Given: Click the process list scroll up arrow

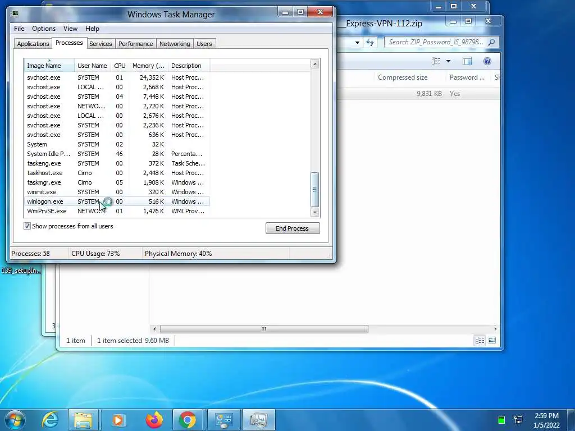Looking at the screenshot, I should (314, 64).
